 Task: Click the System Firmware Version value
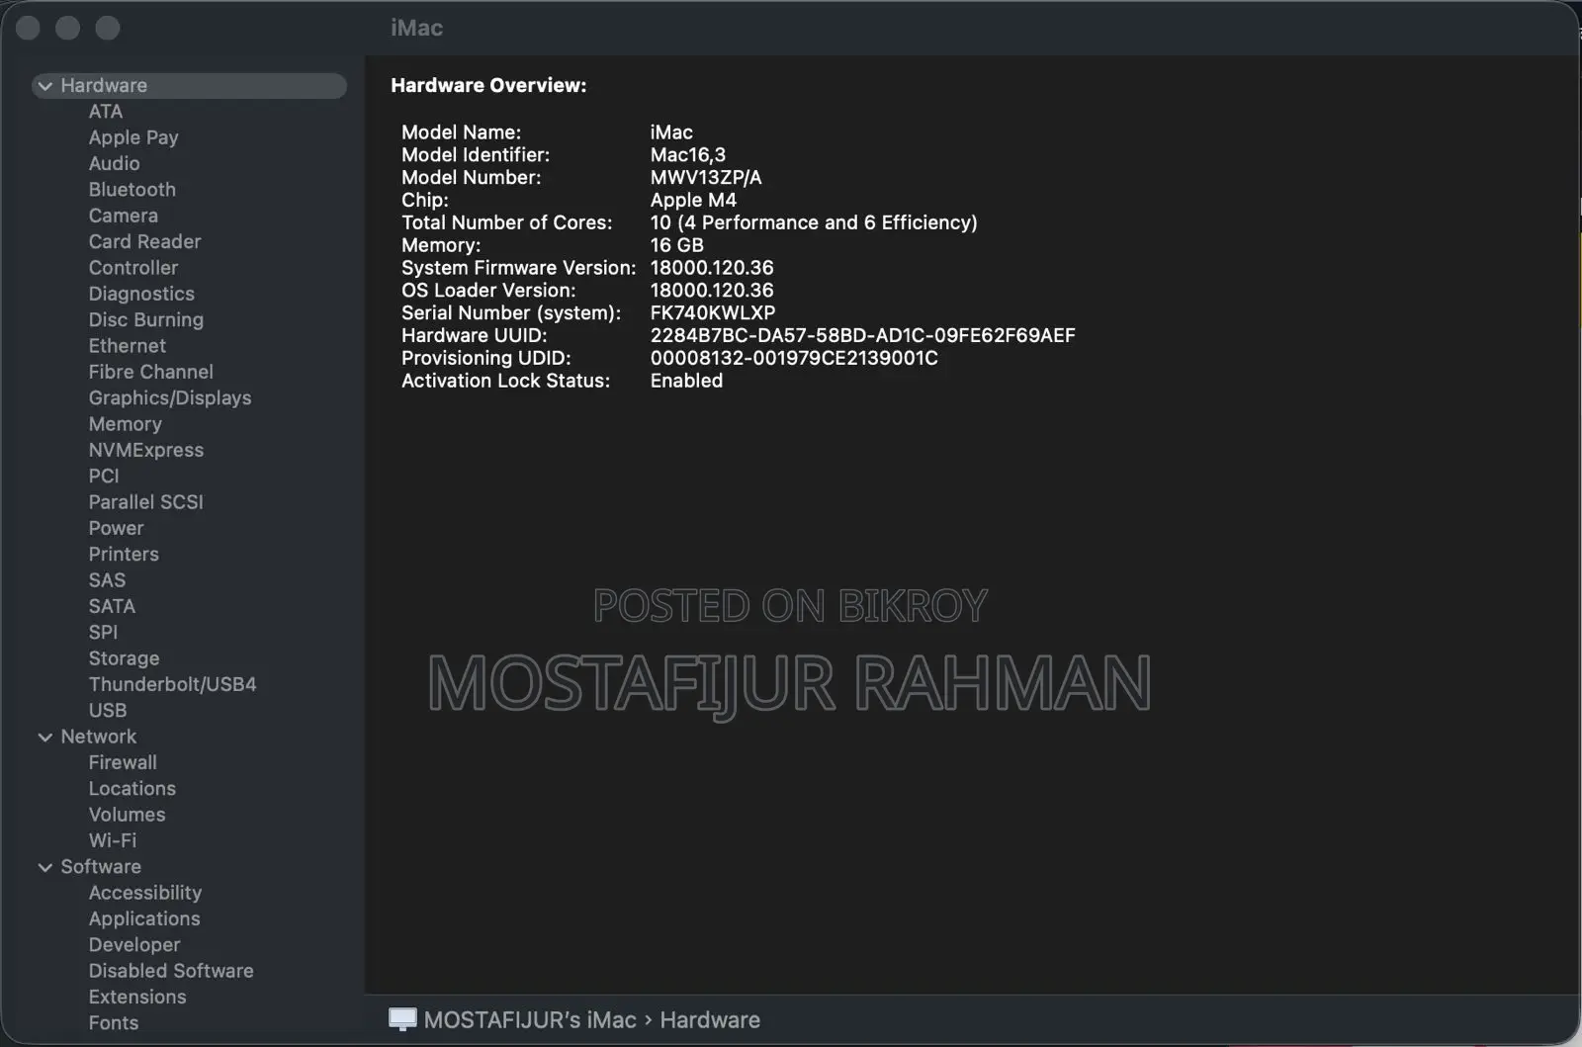click(x=712, y=268)
